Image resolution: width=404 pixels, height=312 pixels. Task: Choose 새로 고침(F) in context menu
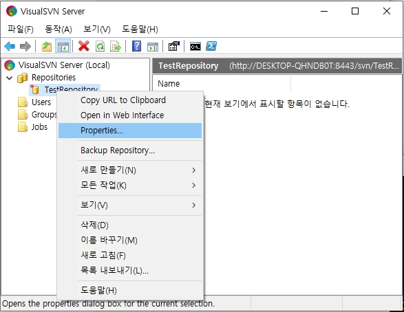(x=130, y=255)
